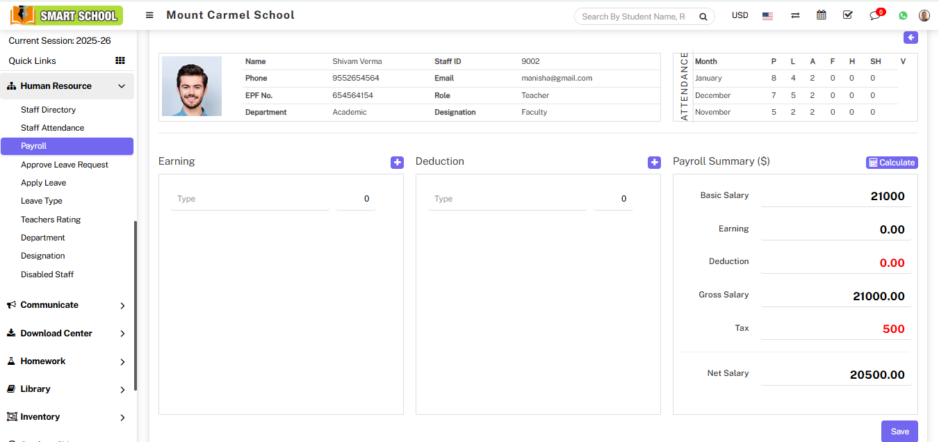Click the messages chat bubble icon

874,15
